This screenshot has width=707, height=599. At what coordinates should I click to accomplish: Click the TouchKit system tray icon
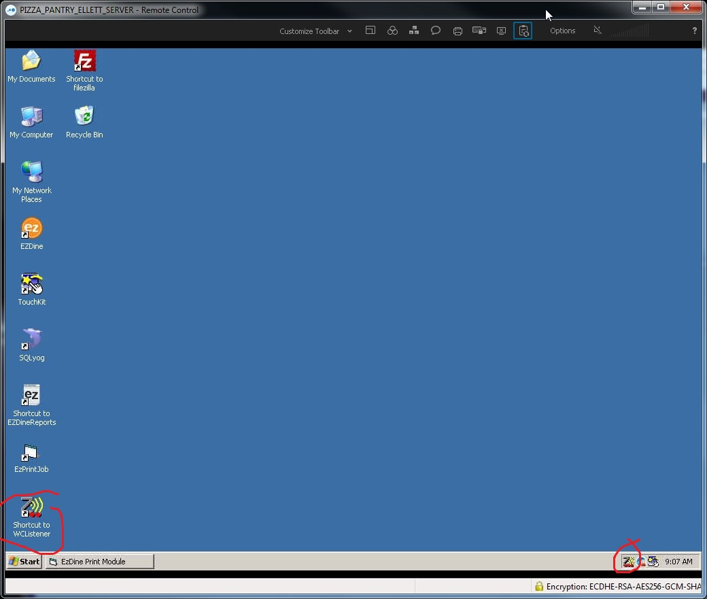653,562
